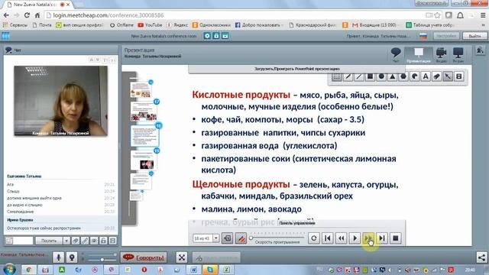Toggle the webcam button
This screenshot has height=275, width=489.
pyautogui.click(x=72, y=257)
